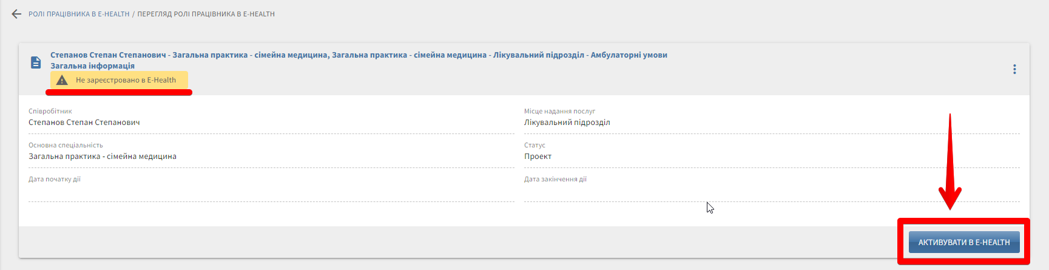Go back using the left arrow icon
Image resolution: width=1049 pixels, height=270 pixels.
click(x=16, y=14)
